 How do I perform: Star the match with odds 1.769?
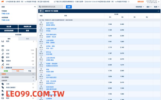(41, 28)
